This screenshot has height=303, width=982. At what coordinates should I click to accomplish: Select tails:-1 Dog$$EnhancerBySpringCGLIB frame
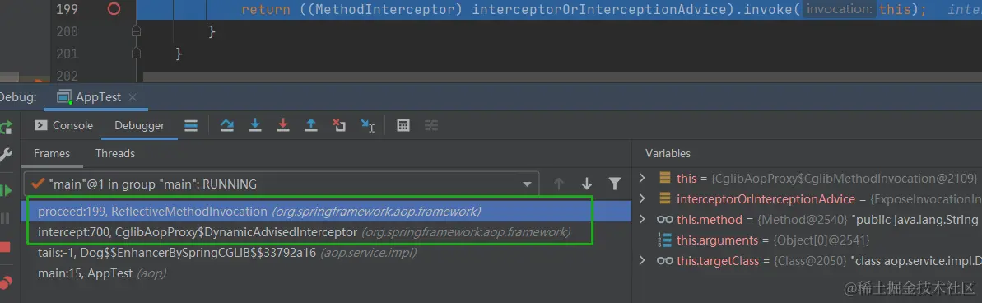326,253
